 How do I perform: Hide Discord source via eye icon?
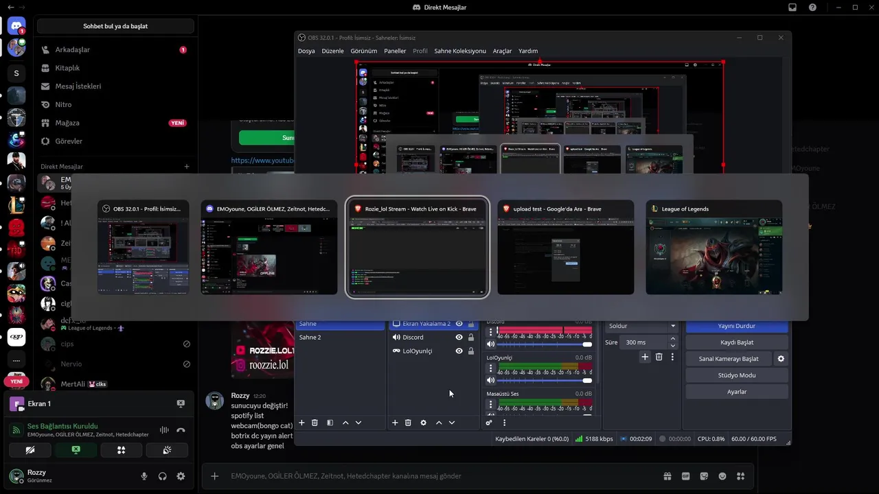coord(459,337)
